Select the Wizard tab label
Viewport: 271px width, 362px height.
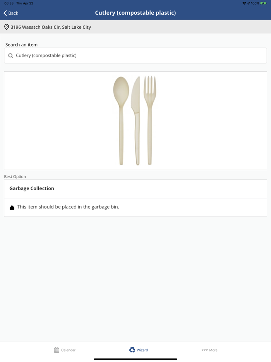click(x=142, y=350)
